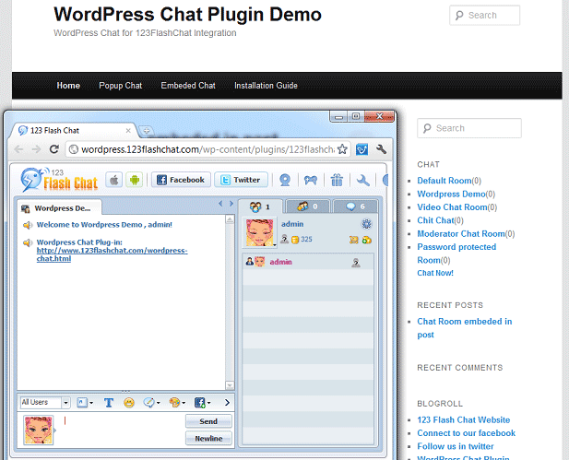Switch to the chat rooms tab showing 6
The height and width of the screenshot is (460, 569).
(354, 206)
